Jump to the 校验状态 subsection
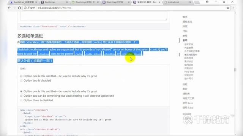The image size is (243, 136). [x=189, y=75]
